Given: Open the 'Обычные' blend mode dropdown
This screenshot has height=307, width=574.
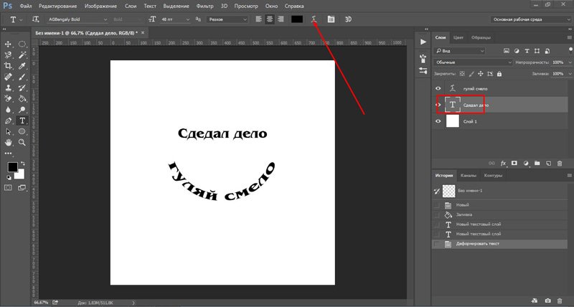Looking at the screenshot, I should (474, 62).
